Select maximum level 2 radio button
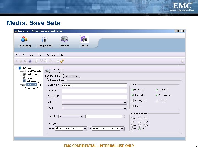 (x=145, y=118)
